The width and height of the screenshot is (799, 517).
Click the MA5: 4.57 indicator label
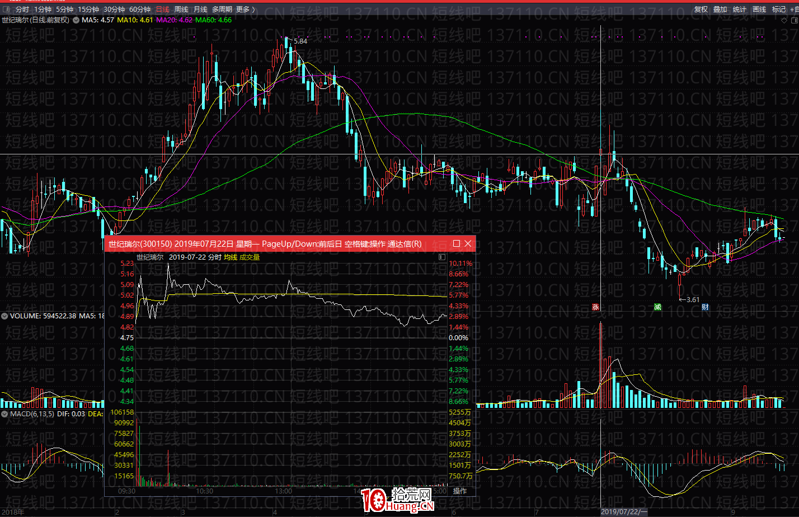(x=98, y=20)
